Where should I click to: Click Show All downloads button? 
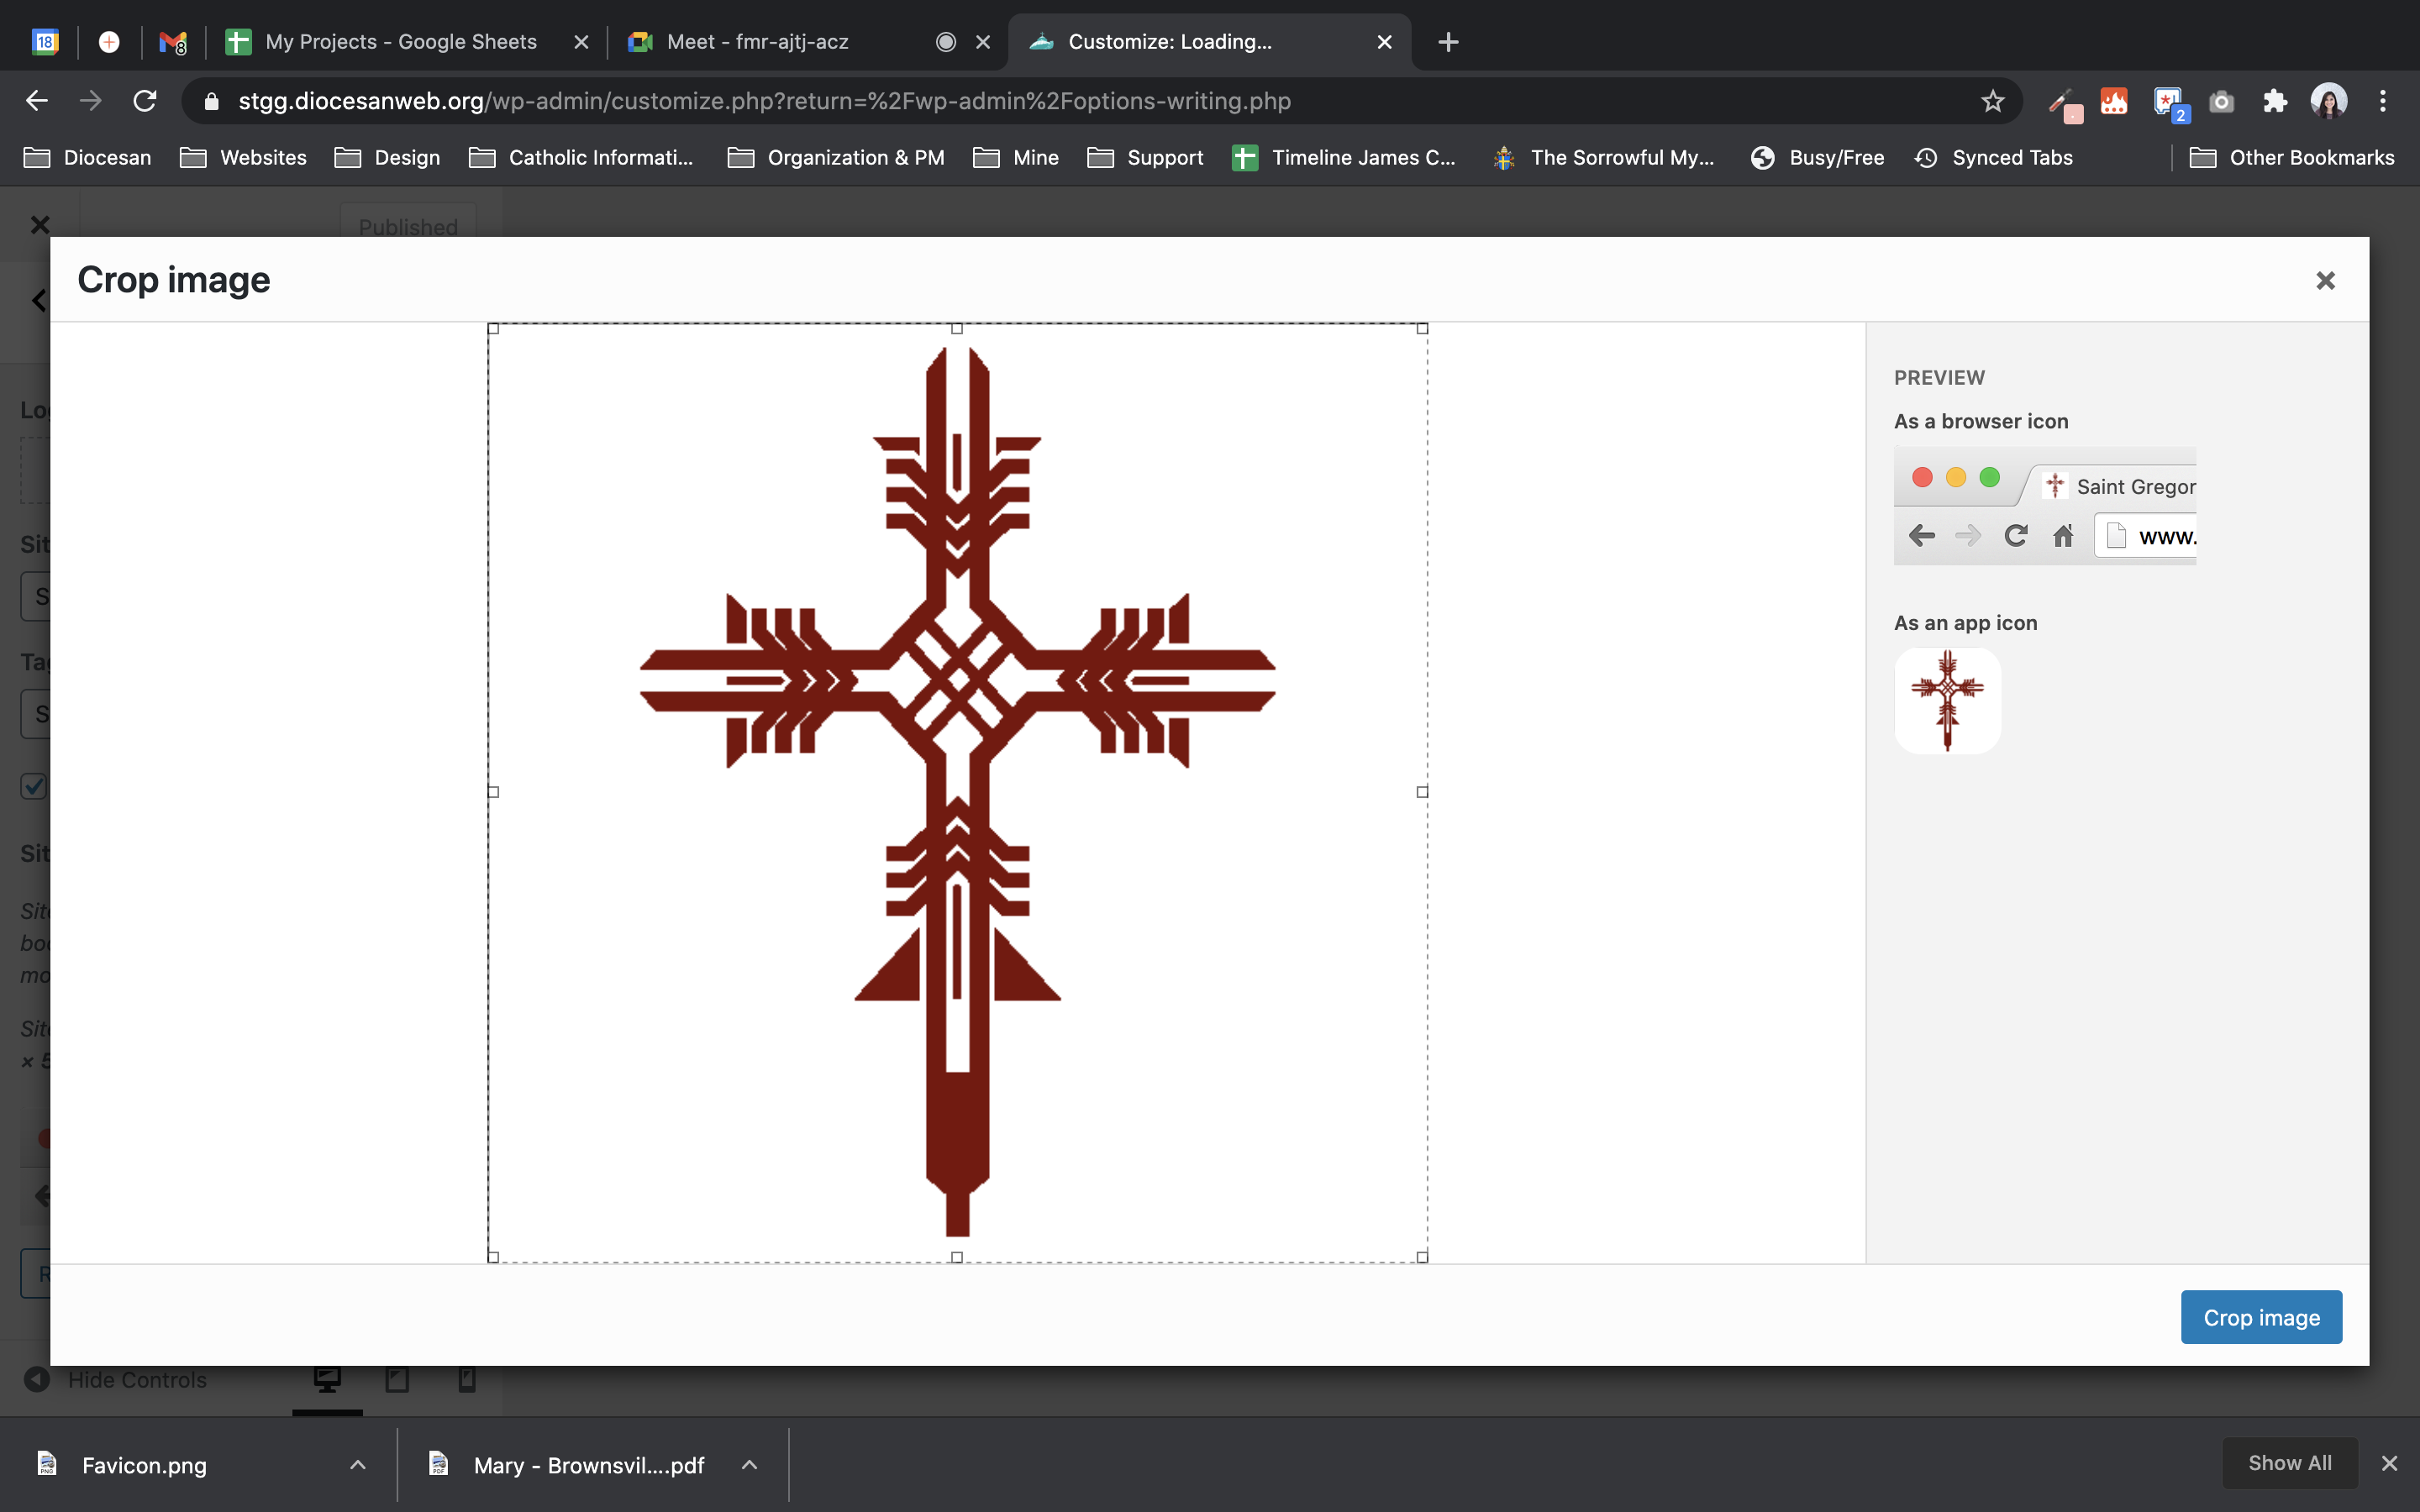[2289, 1463]
